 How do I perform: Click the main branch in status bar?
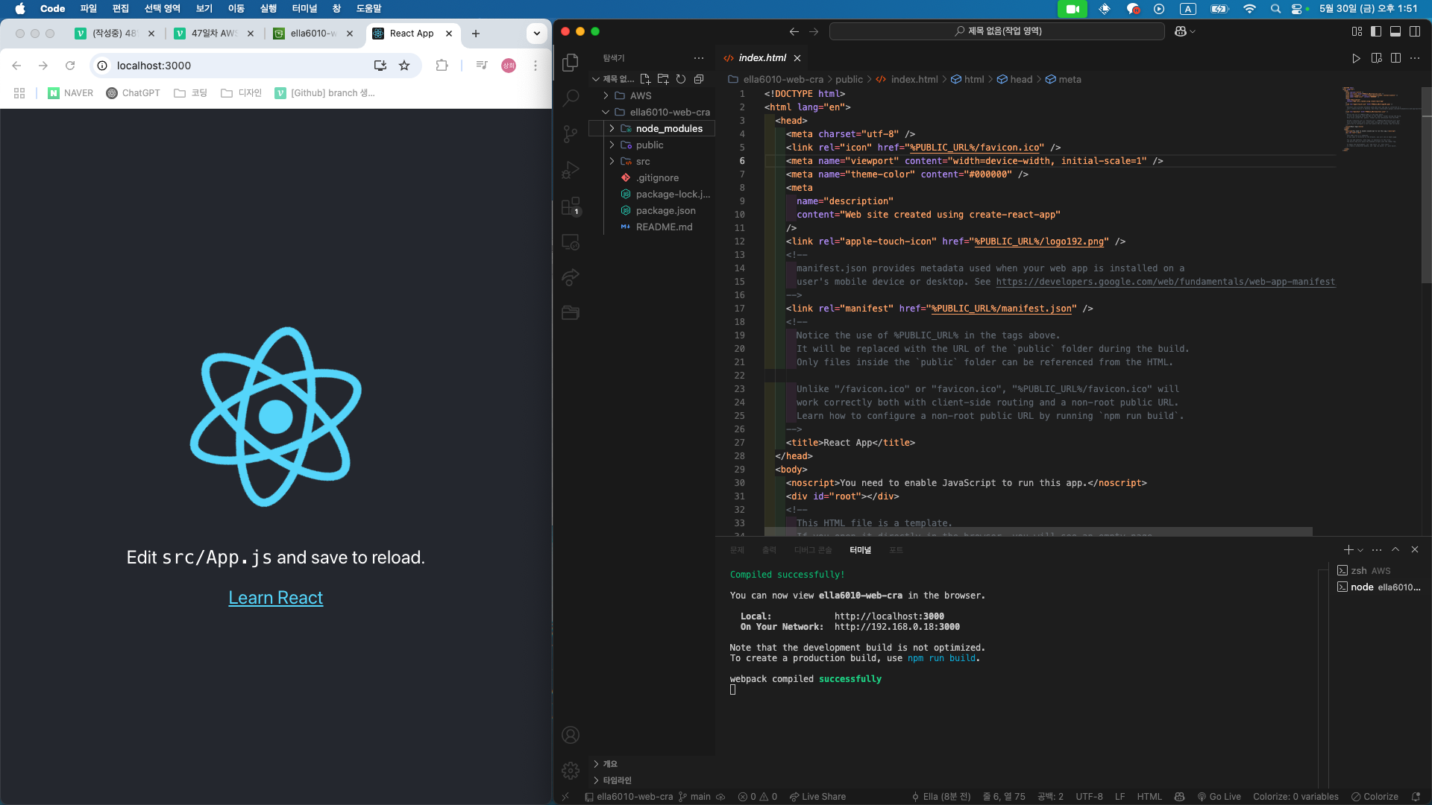694,797
